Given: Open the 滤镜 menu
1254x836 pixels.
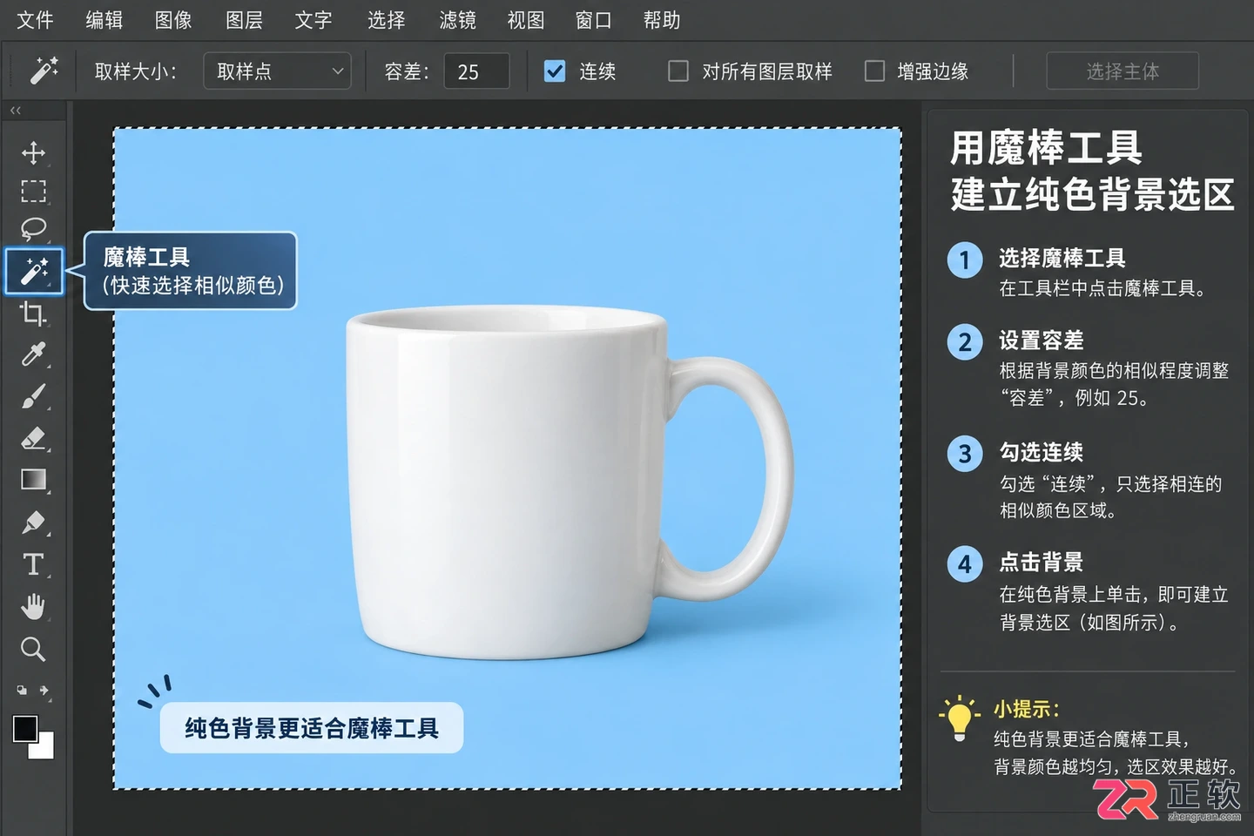Looking at the screenshot, I should (x=457, y=20).
